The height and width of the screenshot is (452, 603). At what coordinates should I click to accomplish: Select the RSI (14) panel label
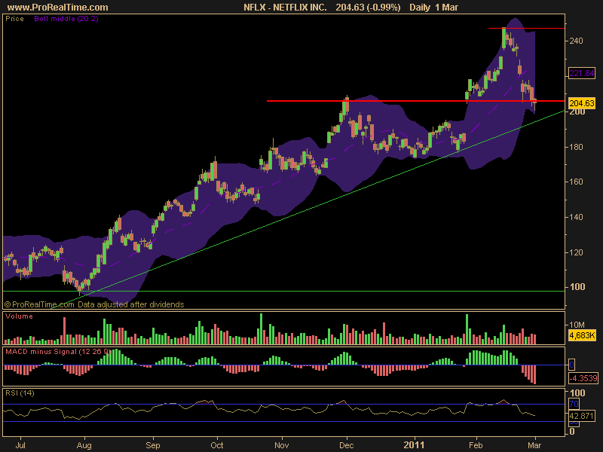(20, 393)
